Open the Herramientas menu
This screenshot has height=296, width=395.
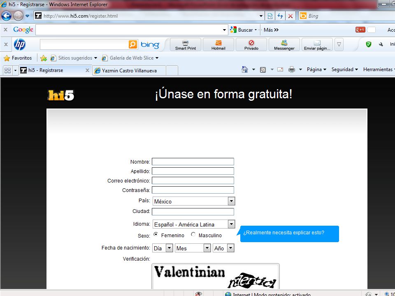click(379, 69)
